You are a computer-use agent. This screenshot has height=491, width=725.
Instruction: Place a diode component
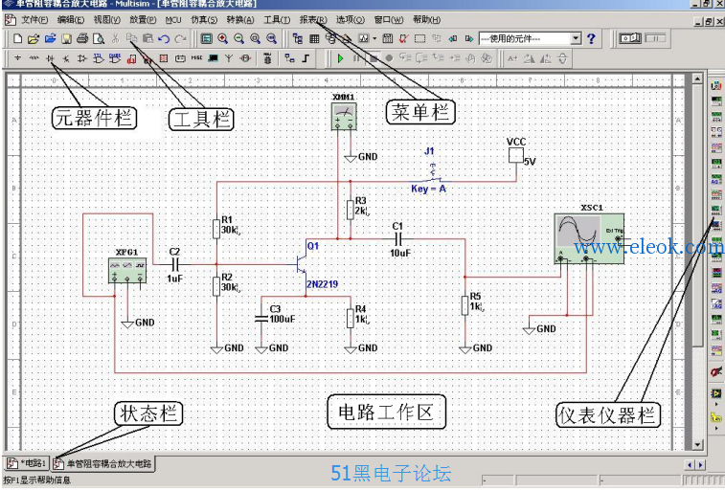click(x=50, y=58)
